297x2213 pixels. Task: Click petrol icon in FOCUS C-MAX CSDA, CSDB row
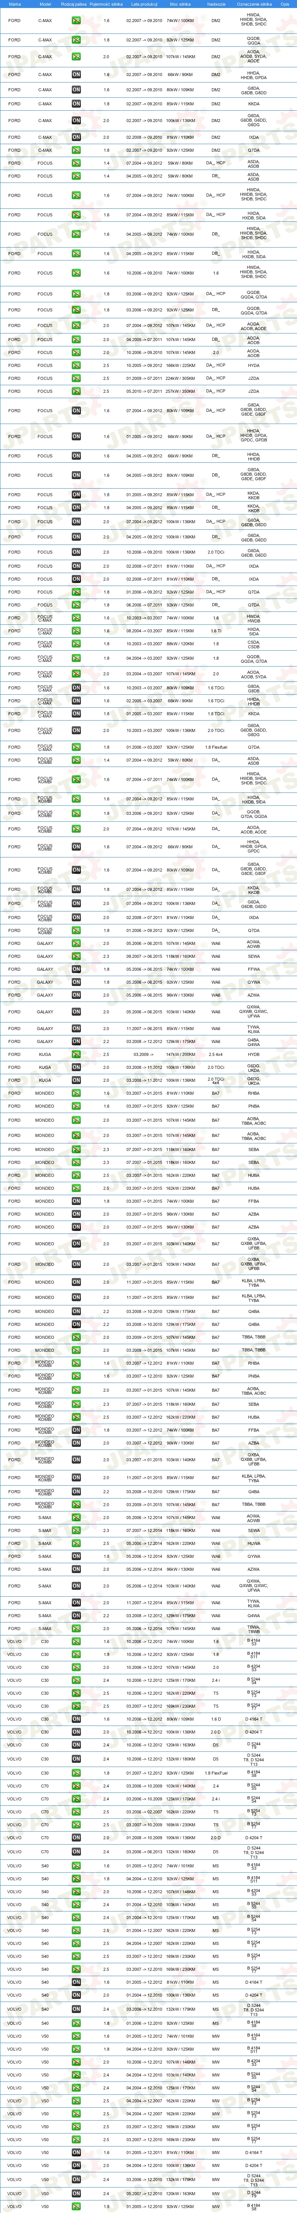(x=76, y=643)
